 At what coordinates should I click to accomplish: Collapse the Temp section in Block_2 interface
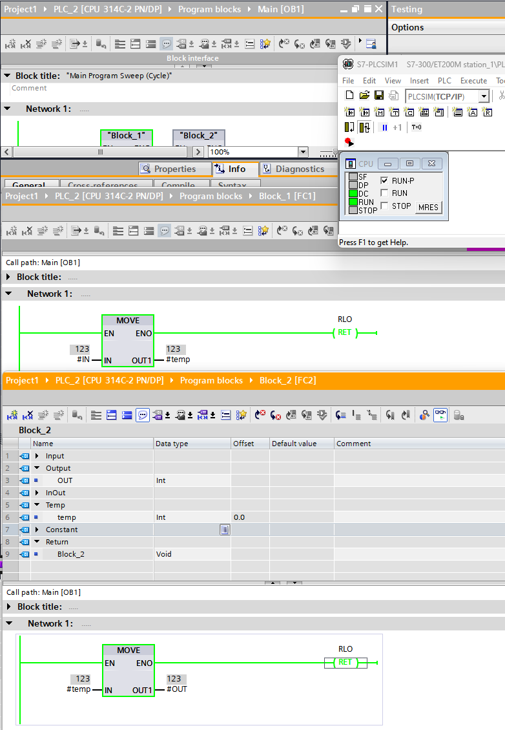coord(37,505)
